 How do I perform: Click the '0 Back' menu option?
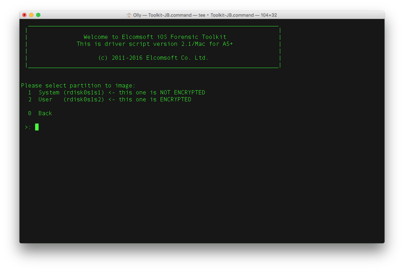click(40, 113)
